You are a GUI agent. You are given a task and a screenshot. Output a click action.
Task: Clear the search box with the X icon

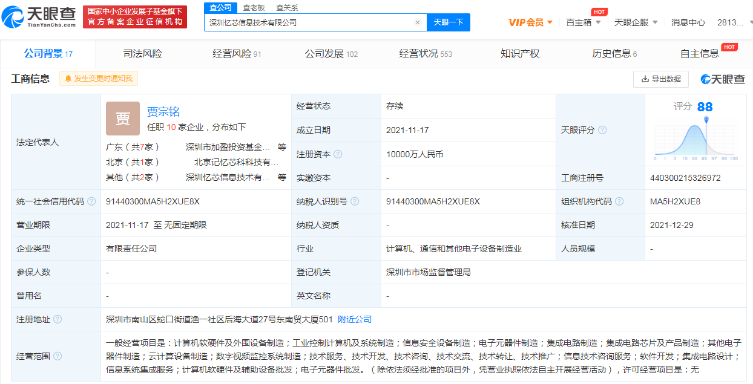click(x=417, y=22)
